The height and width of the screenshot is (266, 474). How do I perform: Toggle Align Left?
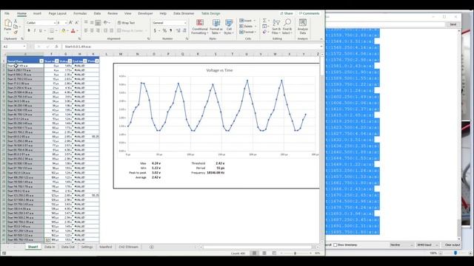(86, 31)
